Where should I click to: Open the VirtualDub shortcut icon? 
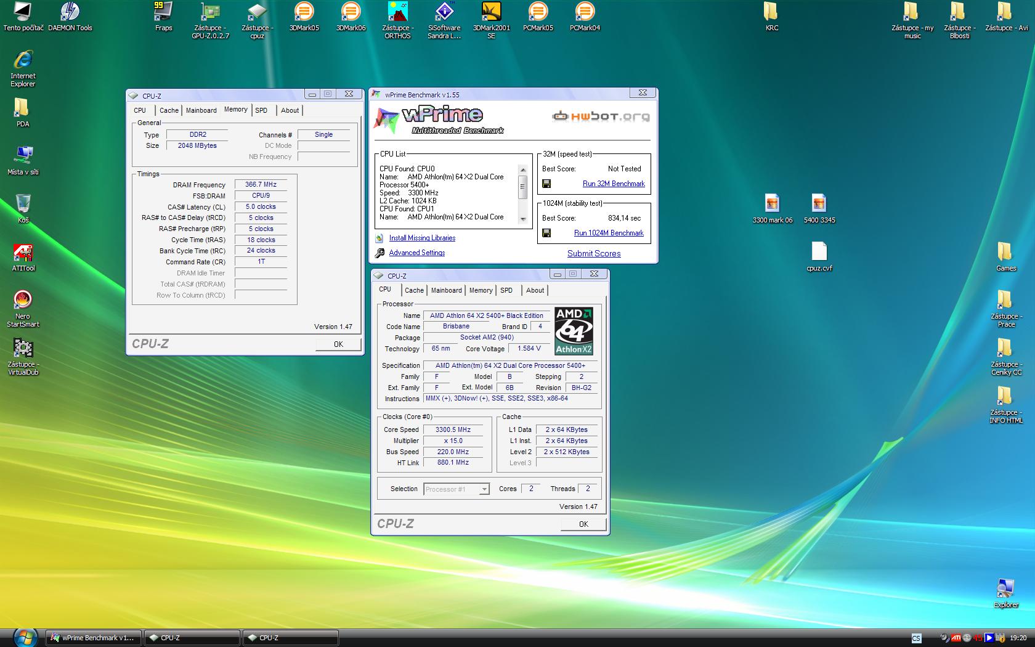click(23, 357)
